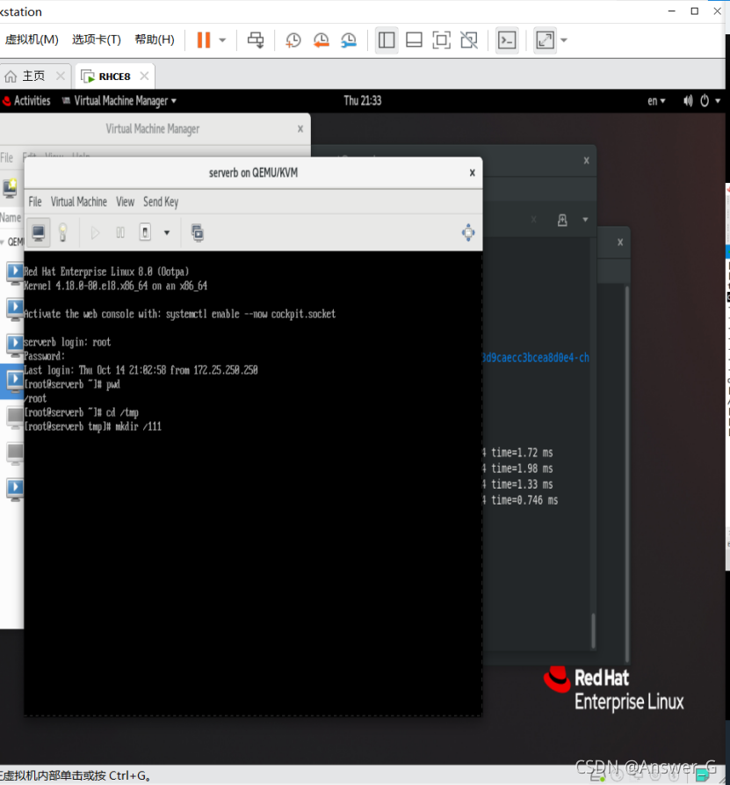Open the dropdown arrow beside the lock icon
The width and height of the screenshot is (730, 785).
(585, 220)
